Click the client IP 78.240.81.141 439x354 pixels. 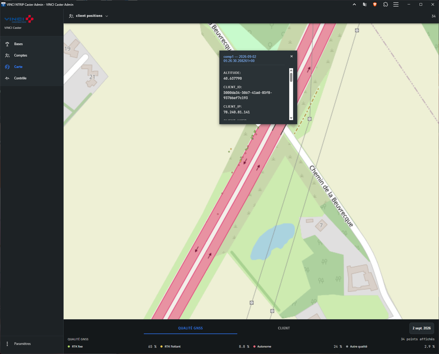pyautogui.click(x=237, y=112)
